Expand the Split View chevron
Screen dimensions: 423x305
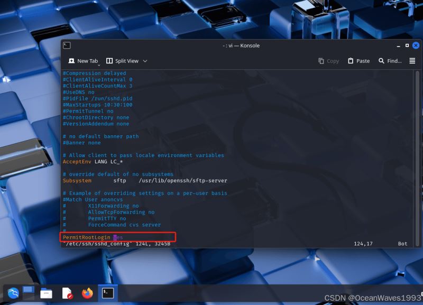click(x=145, y=61)
